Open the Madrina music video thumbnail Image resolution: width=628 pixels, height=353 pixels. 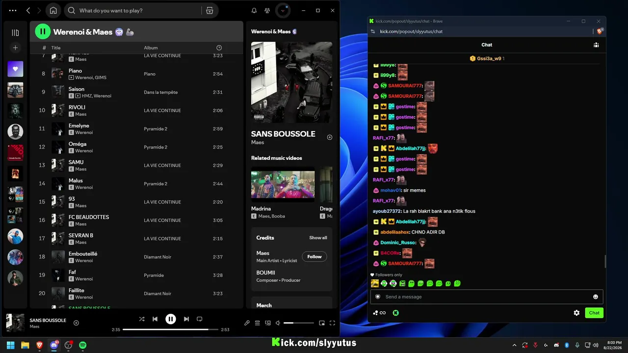pyautogui.click(x=283, y=184)
